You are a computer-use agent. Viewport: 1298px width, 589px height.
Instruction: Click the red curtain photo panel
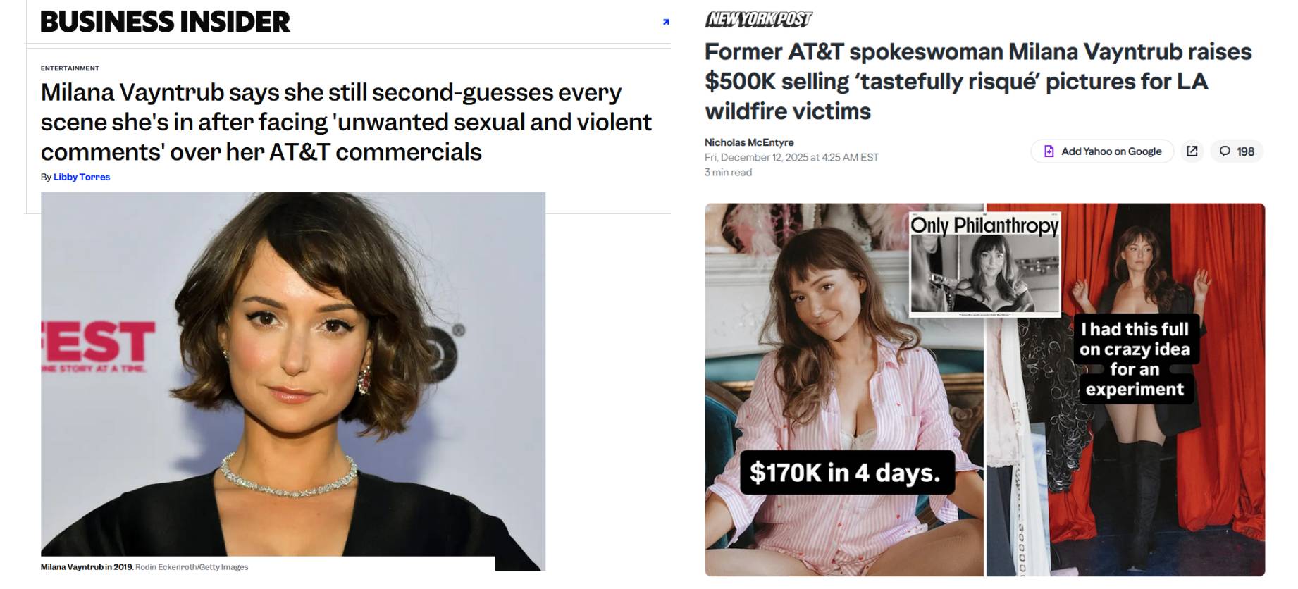click(x=1125, y=390)
